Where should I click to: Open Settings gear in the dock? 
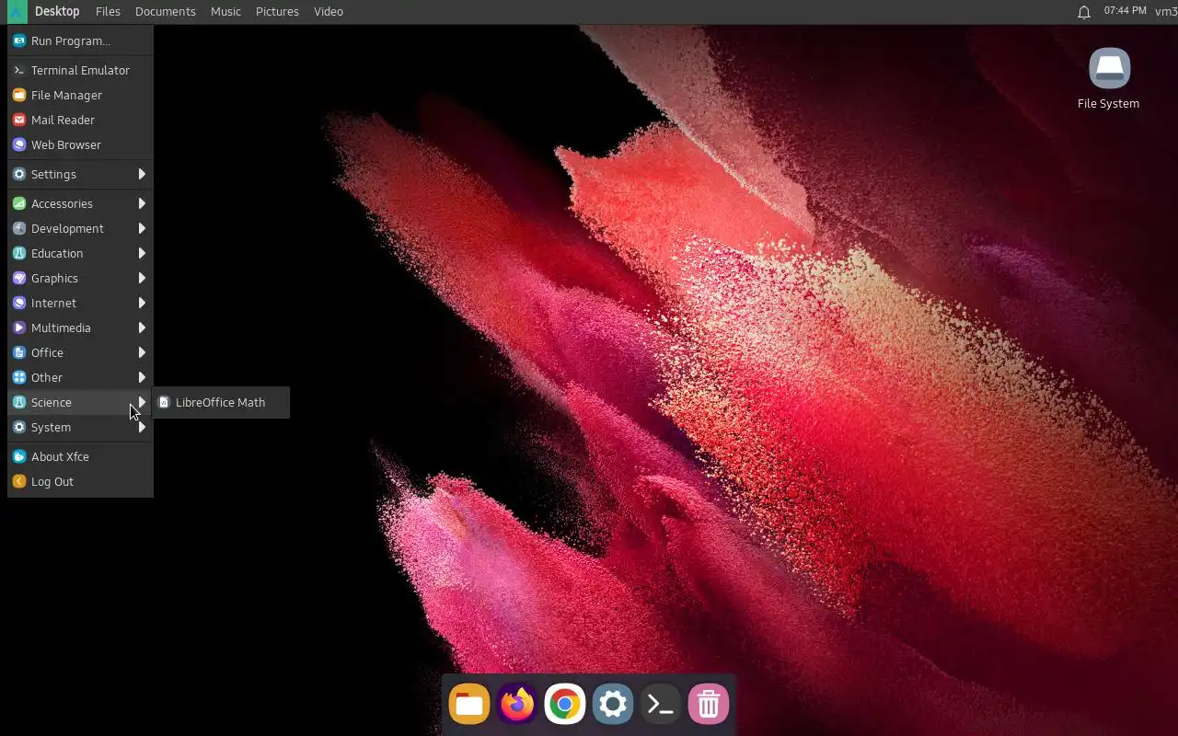click(613, 705)
